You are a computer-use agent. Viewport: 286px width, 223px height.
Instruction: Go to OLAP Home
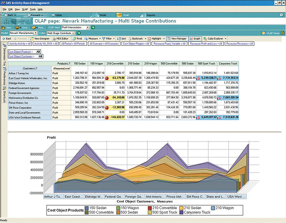coord(271,33)
